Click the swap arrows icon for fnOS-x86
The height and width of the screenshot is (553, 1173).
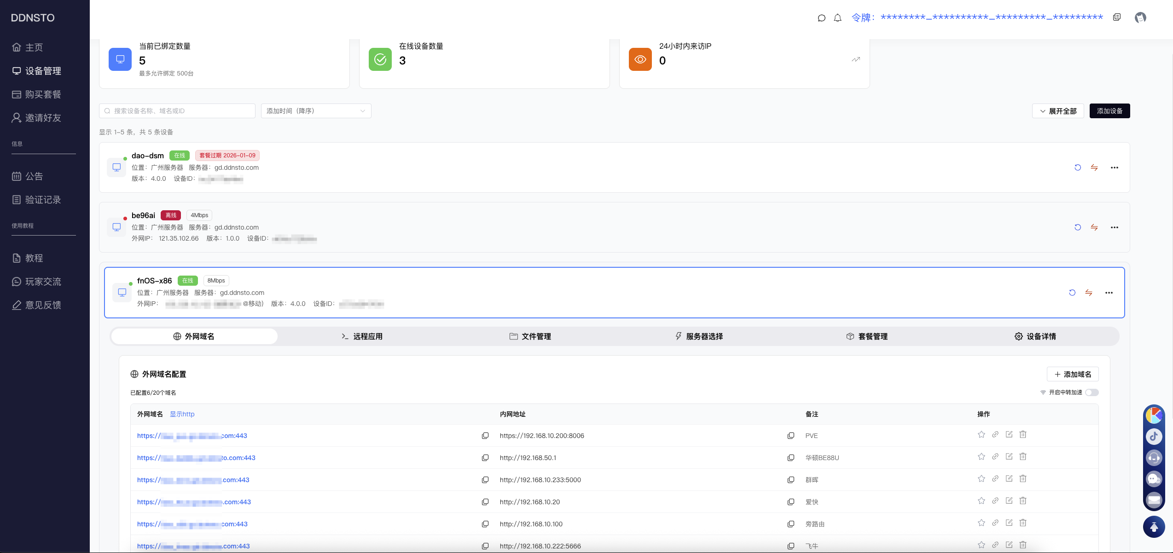point(1089,293)
